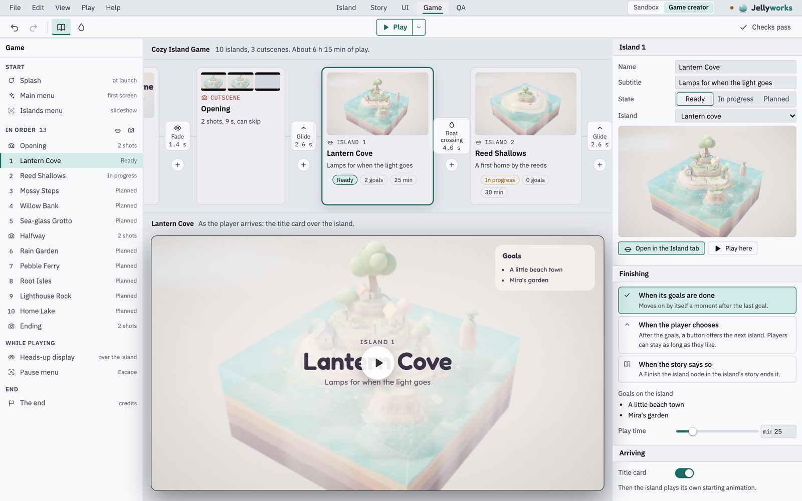Choose finishing 'When the player chooses'
This screenshot has width=802, height=501.
point(707,335)
